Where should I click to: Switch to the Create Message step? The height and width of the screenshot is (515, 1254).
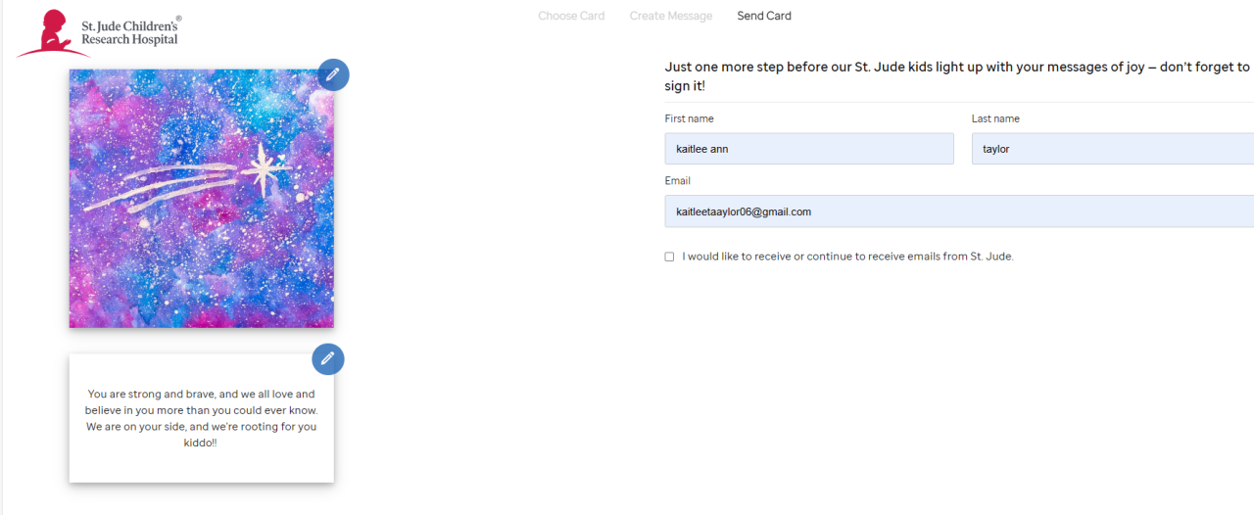click(671, 16)
